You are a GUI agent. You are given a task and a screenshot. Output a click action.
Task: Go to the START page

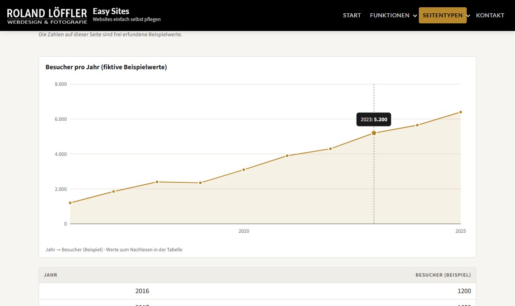coord(352,15)
